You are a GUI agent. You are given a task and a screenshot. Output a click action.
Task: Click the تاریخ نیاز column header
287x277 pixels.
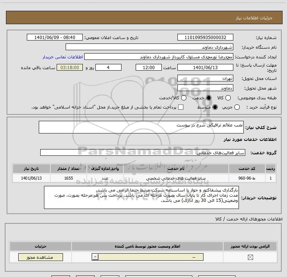click(x=31, y=168)
